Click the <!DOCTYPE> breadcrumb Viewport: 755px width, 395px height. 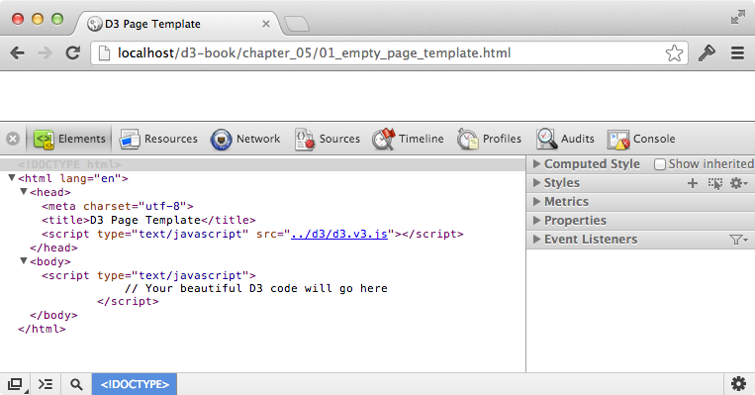[x=135, y=384]
